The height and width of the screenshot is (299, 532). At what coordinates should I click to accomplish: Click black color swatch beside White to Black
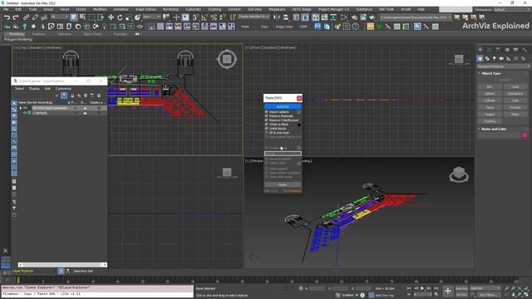pos(299,125)
